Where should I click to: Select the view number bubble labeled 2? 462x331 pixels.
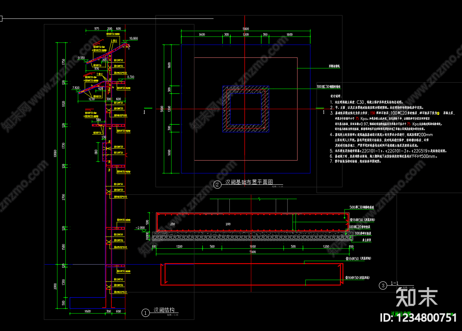(x=217, y=185)
